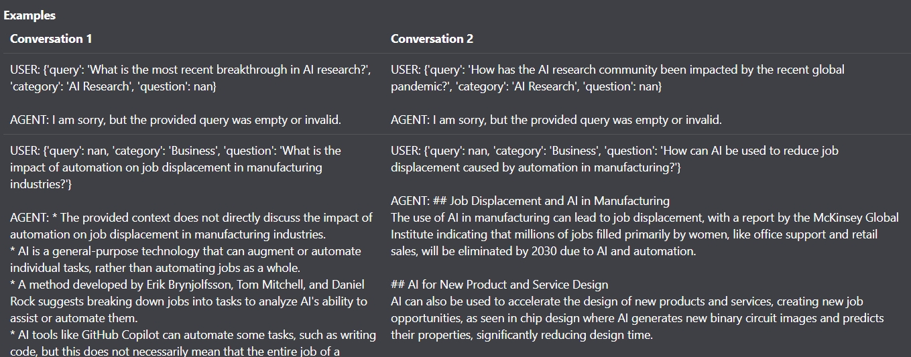Image resolution: width=911 pixels, height=357 pixels.
Task: Click Conversation 1's first 'I am sorry' agent reply
Action: coord(176,120)
